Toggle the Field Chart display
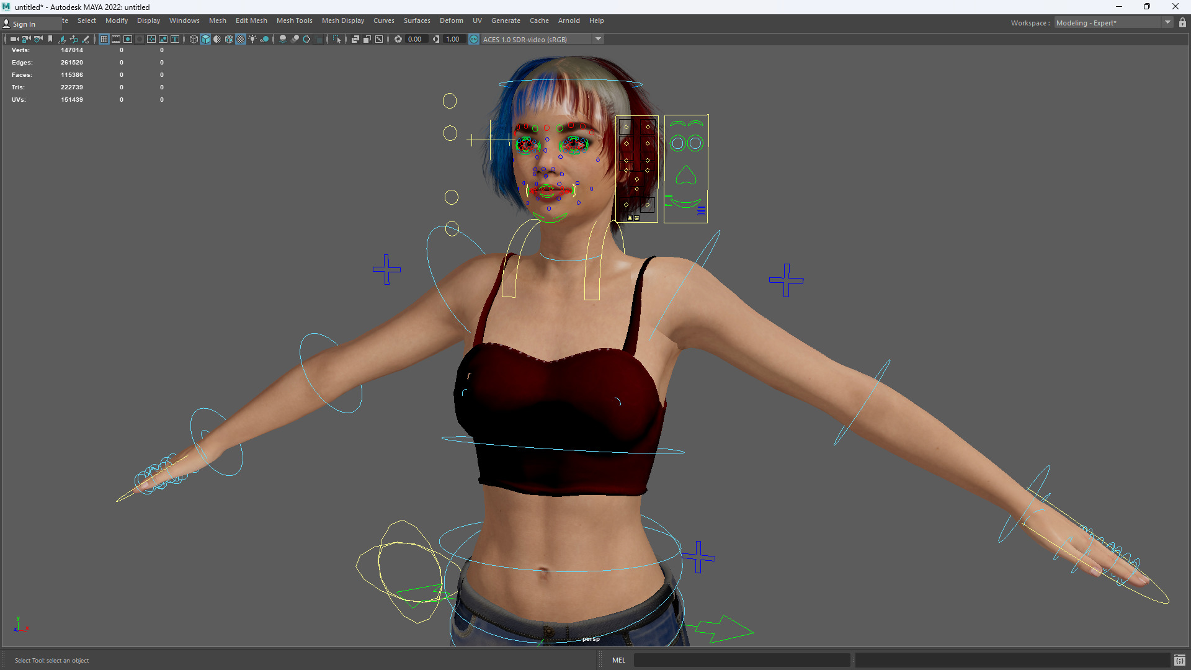The image size is (1191, 670). click(x=151, y=39)
